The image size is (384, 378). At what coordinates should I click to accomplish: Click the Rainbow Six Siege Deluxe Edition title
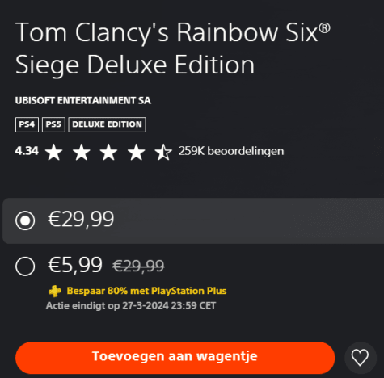click(x=172, y=48)
